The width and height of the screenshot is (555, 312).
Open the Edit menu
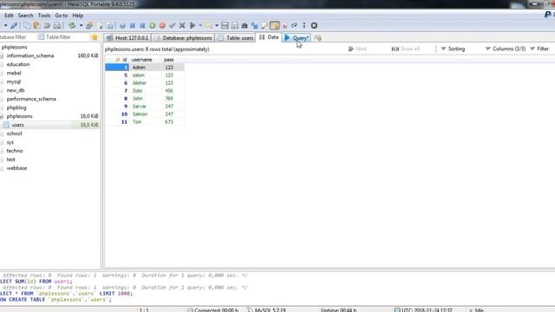click(9, 16)
